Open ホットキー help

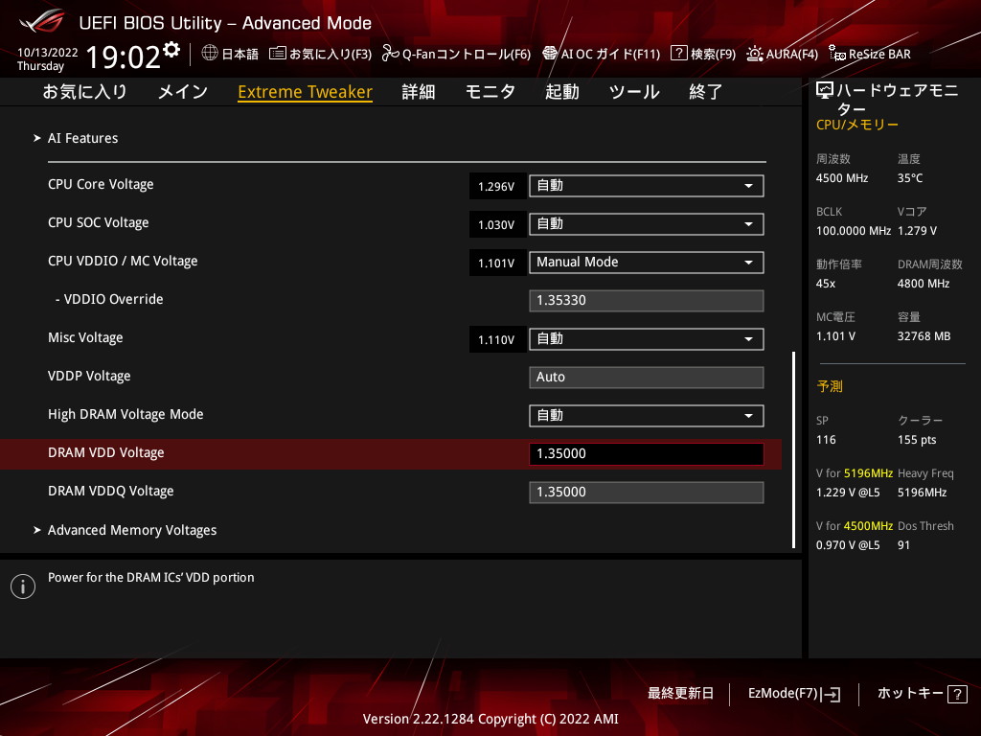point(910,694)
